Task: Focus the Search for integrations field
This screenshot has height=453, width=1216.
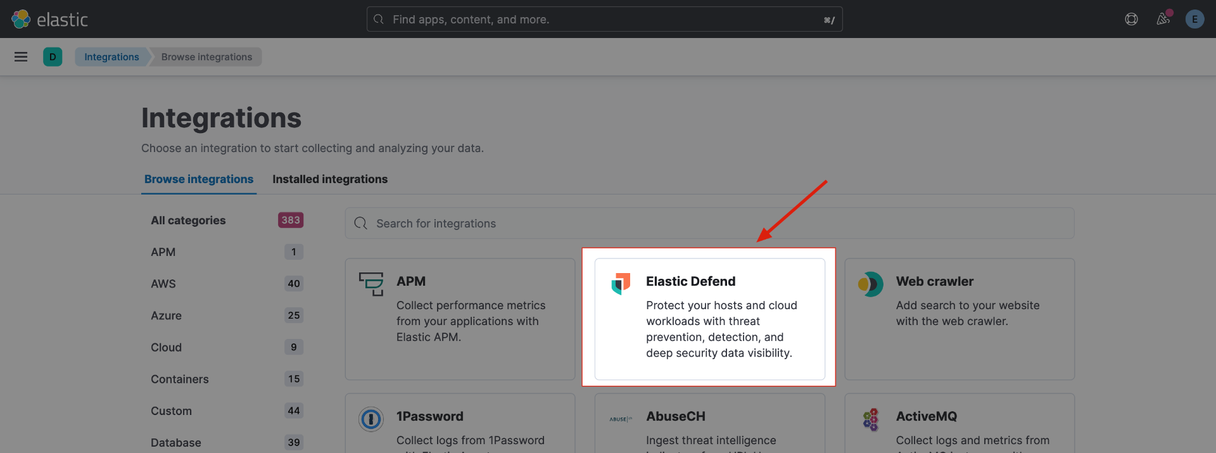Action: coord(709,223)
